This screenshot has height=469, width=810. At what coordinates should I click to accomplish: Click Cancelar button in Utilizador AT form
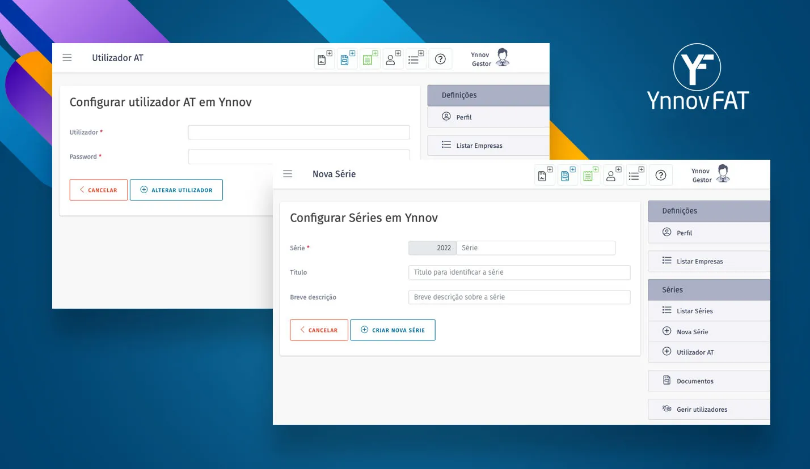[x=99, y=190]
